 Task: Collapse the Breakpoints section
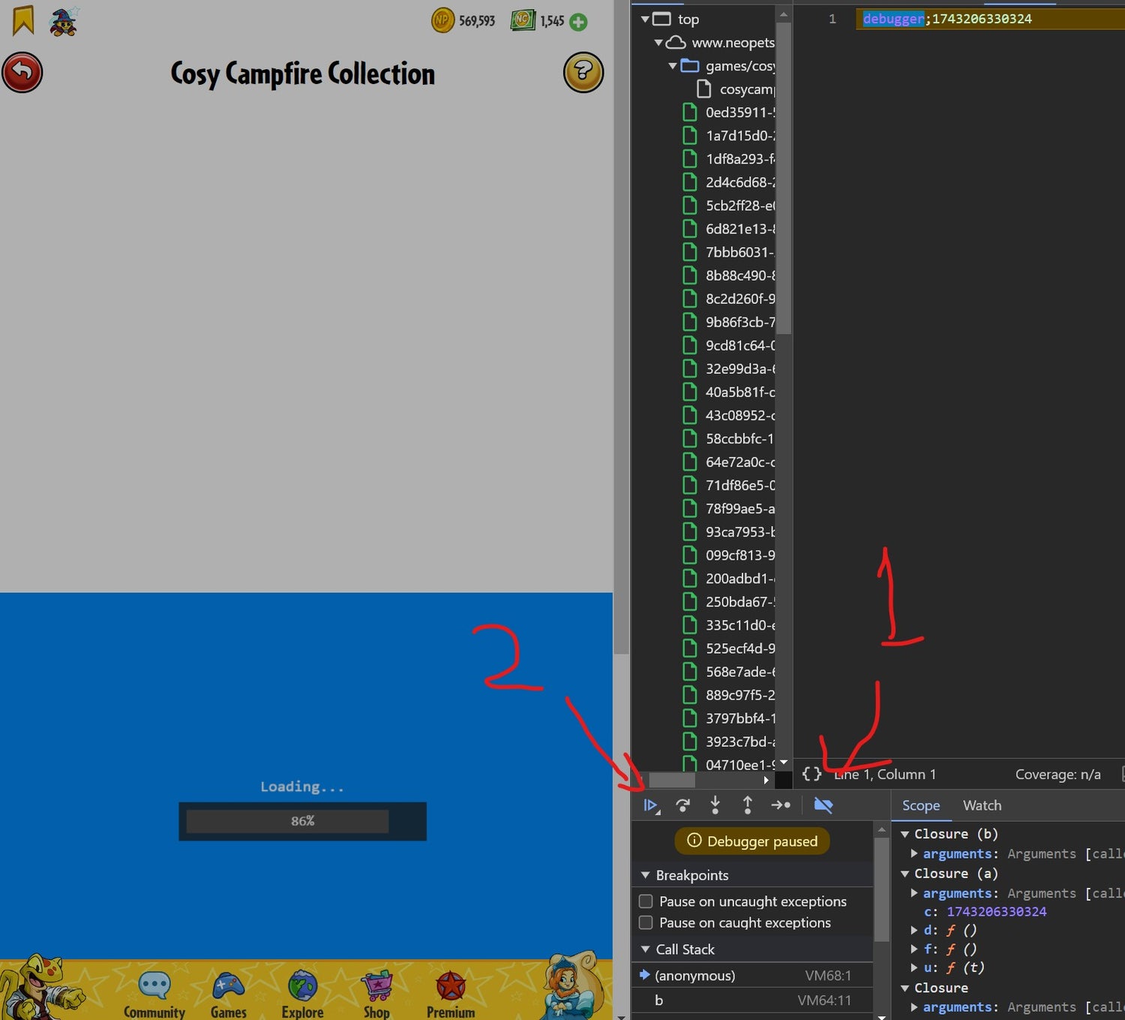(645, 875)
